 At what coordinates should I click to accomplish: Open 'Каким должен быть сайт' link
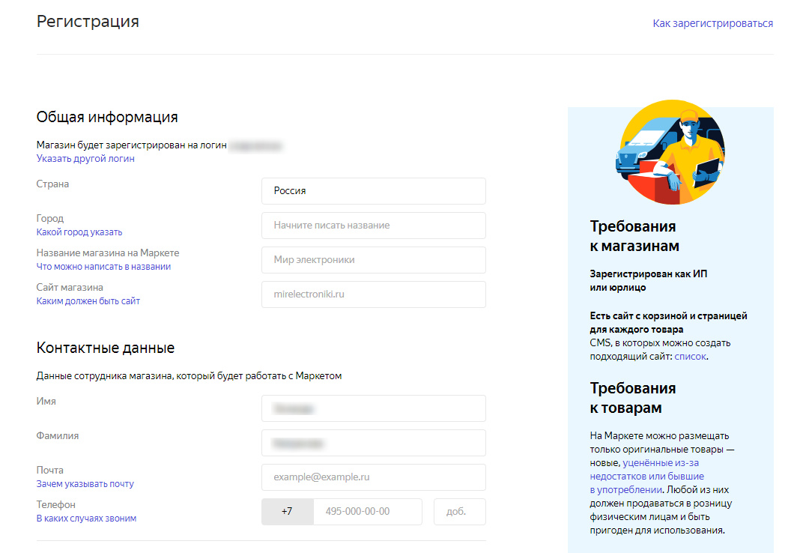88,300
